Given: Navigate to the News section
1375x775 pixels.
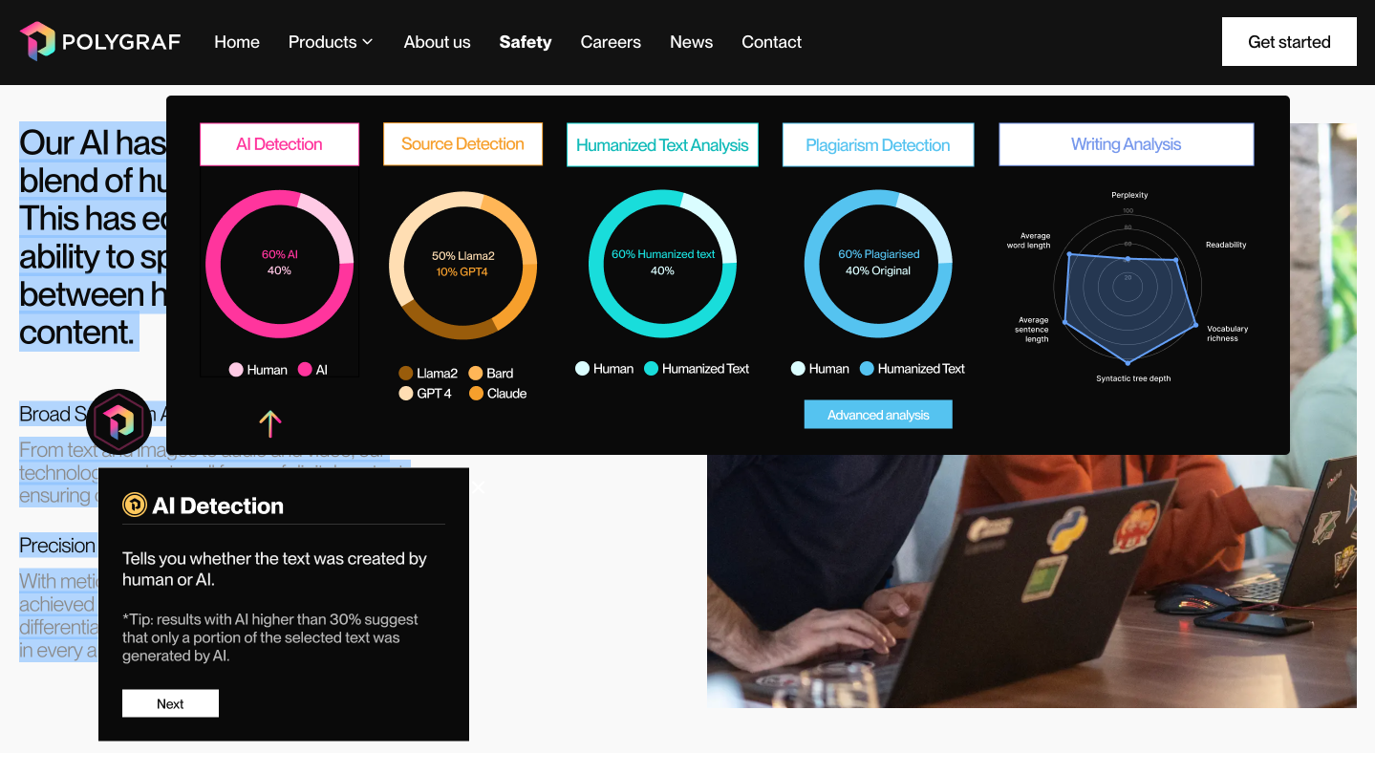Looking at the screenshot, I should 691,42.
